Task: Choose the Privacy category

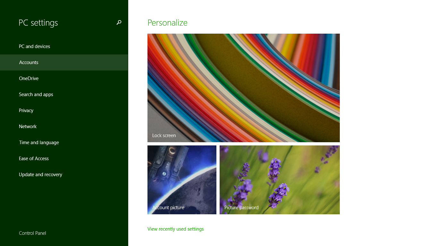Action: 64,111
